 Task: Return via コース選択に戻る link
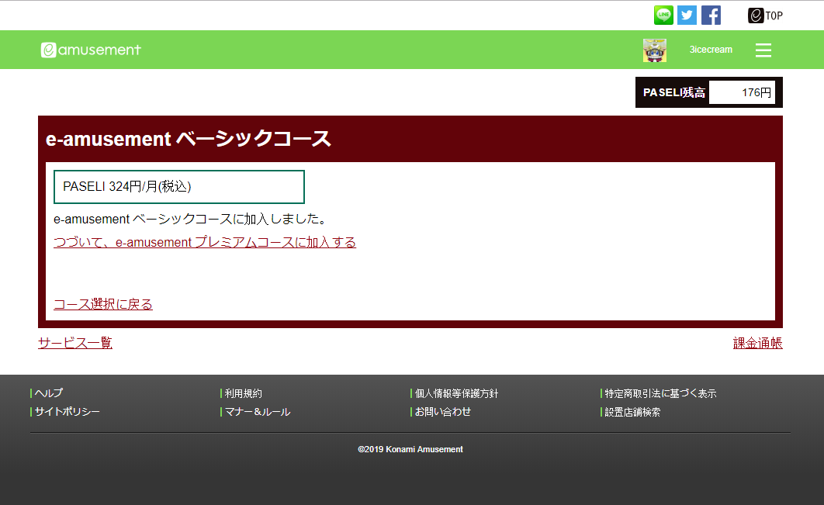(103, 304)
